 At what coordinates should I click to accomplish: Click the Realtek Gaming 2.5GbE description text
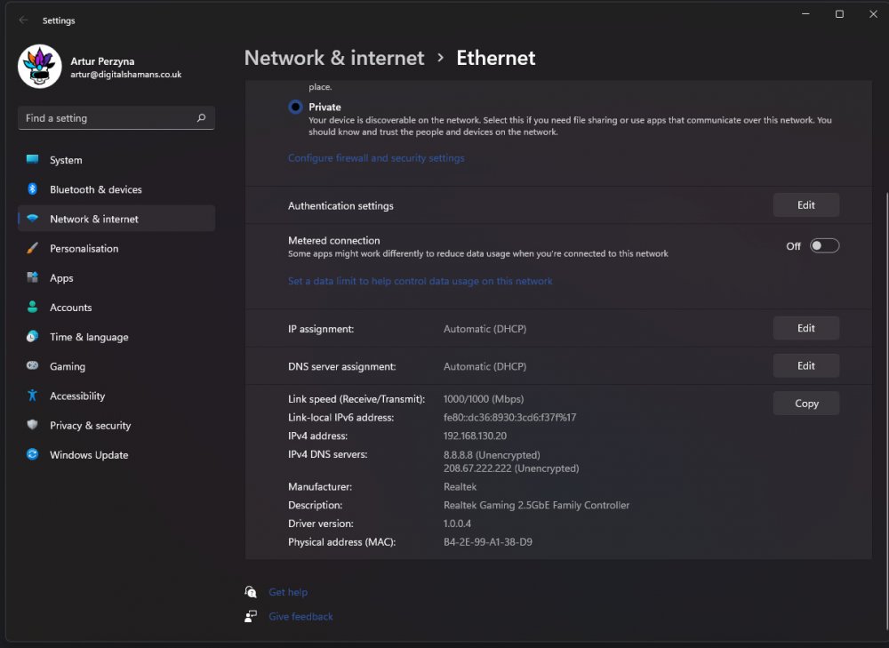coord(536,505)
